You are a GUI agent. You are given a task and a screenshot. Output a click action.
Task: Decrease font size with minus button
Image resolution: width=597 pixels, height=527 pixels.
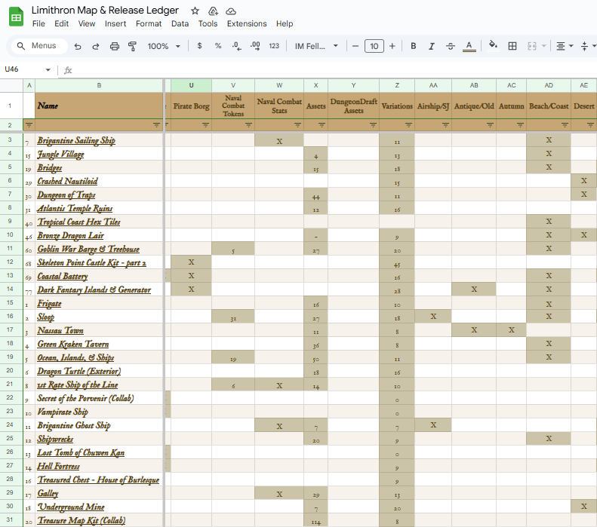[355, 46]
